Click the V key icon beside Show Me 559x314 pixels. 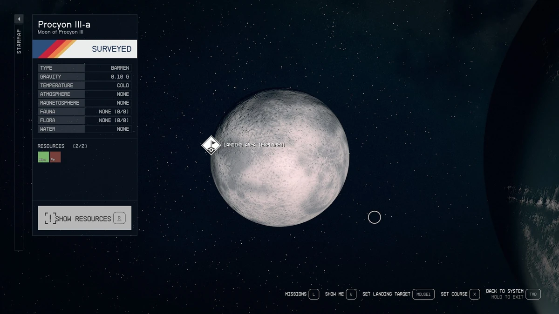pos(351,294)
